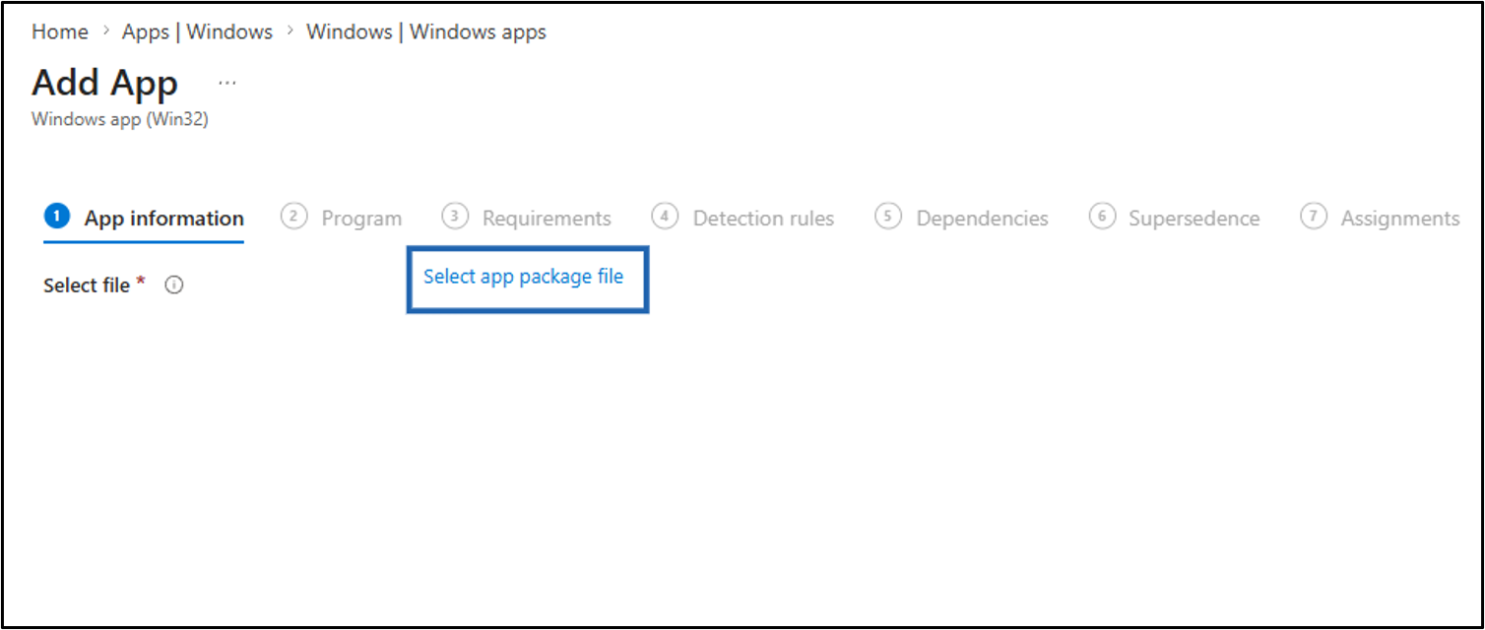Open the Apps | Windows breadcrumb
1485x630 pixels.
197,31
